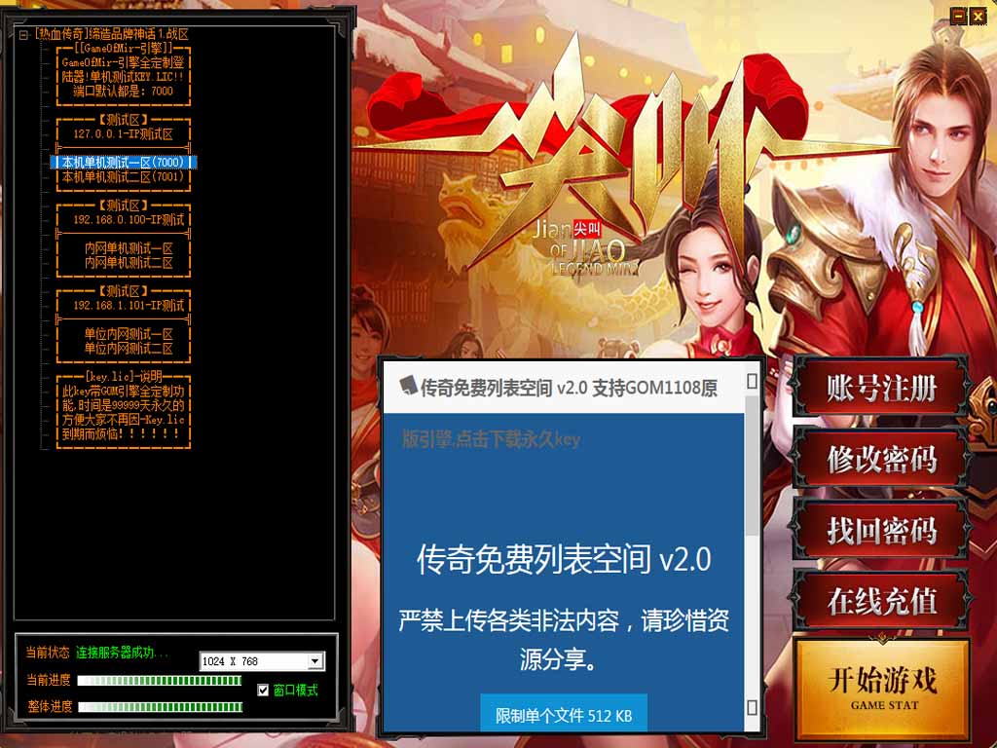997x748 pixels.
Task: Start the game with 开始游戏
Action: click(x=882, y=689)
